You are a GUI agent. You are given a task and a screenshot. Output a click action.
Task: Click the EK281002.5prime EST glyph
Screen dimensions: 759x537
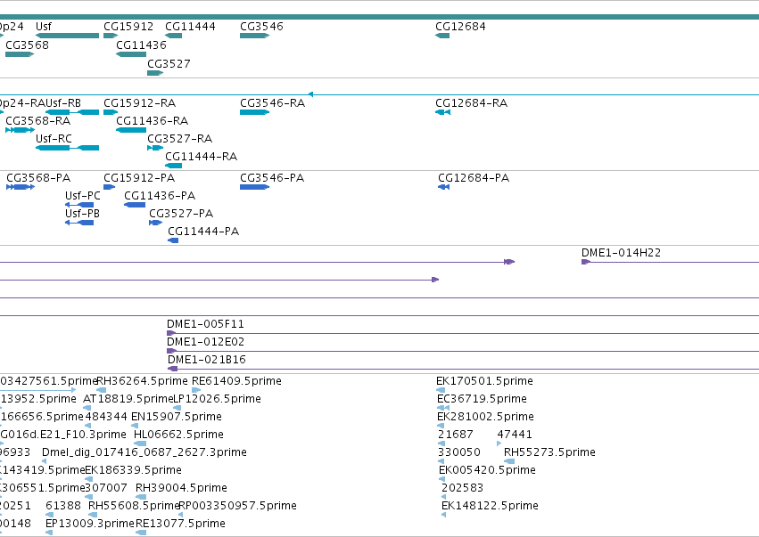pyautogui.click(x=441, y=426)
